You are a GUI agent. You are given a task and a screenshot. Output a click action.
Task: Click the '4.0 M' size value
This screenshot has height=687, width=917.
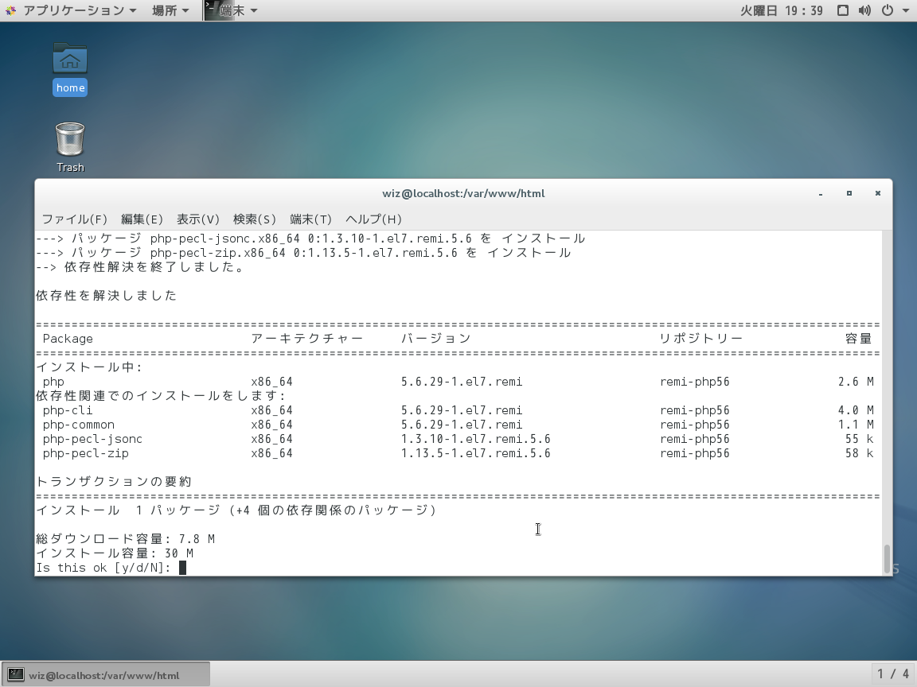pos(856,410)
